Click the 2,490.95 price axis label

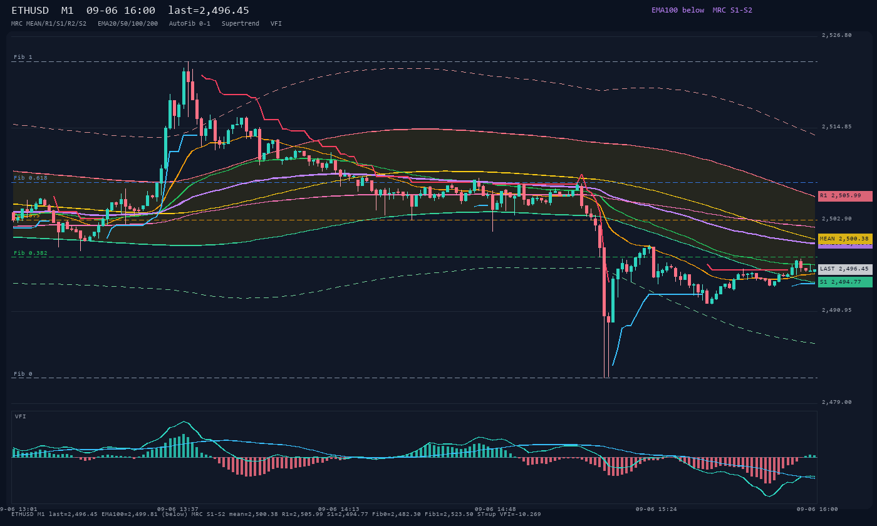point(837,310)
